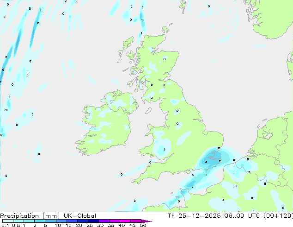Click the 'Th 25-12-2025' date text
This screenshot has width=293, height=227.
194,216
